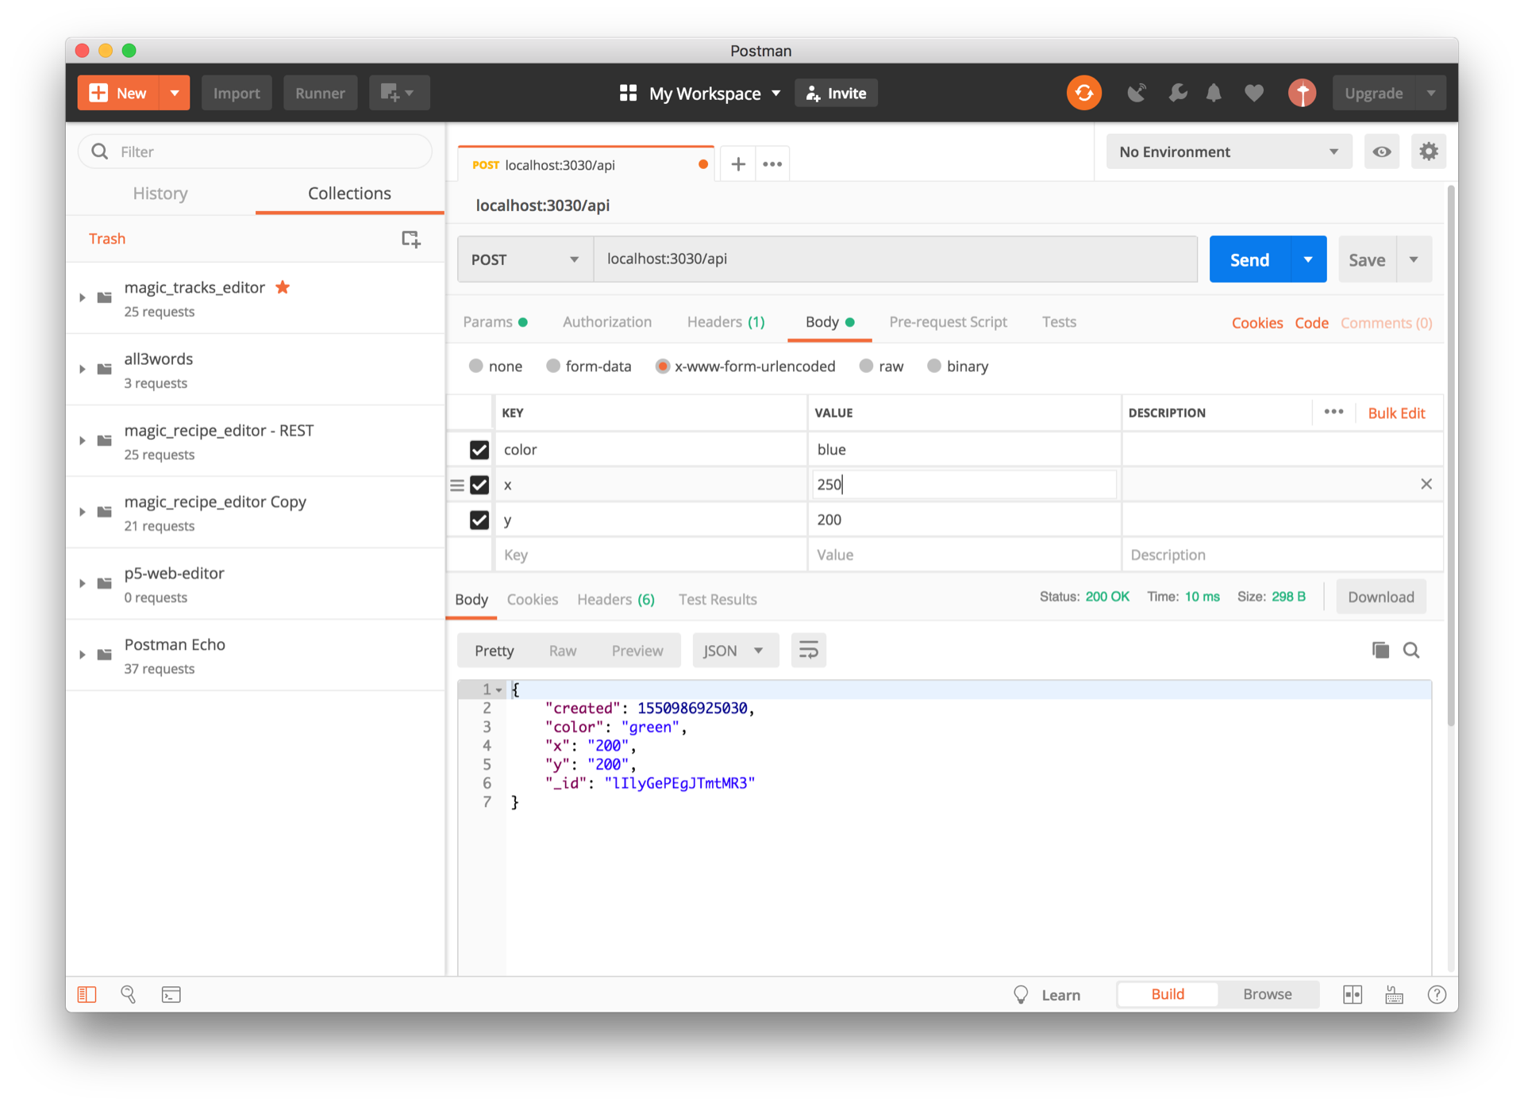Click the environment quick look eye icon

[x=1381, y=152]
